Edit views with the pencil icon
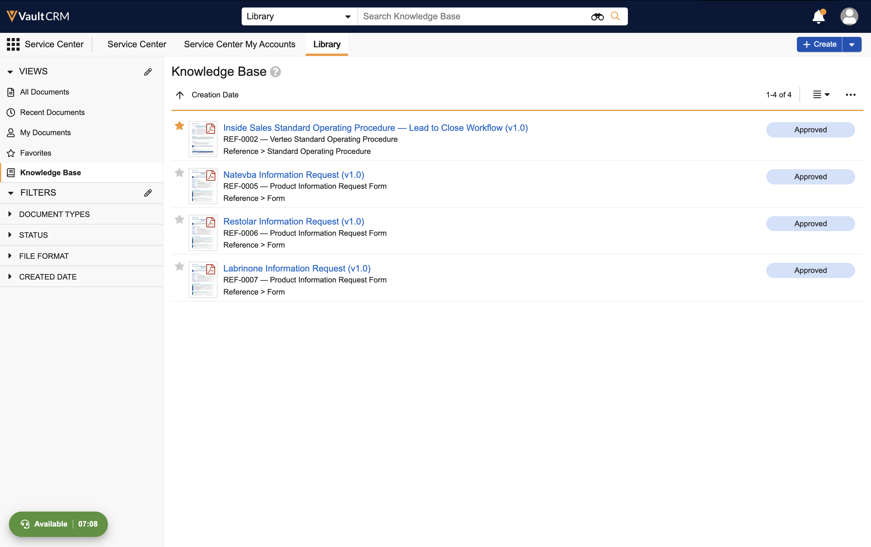871x547 pixels. tap(148, 71)
